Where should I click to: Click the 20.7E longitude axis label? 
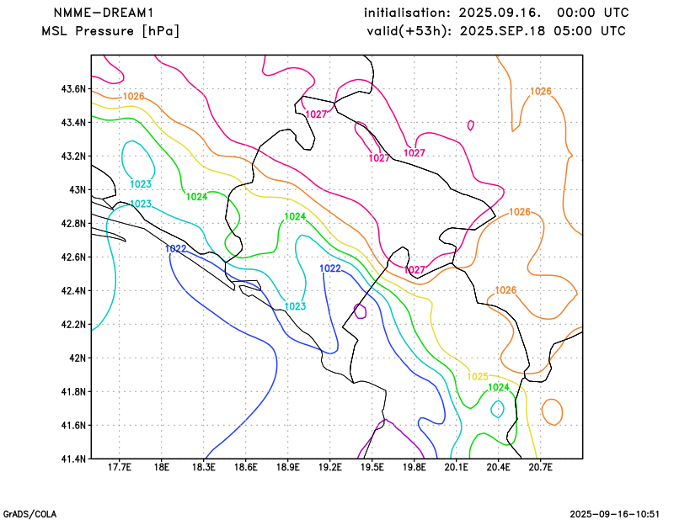(540, 467)
